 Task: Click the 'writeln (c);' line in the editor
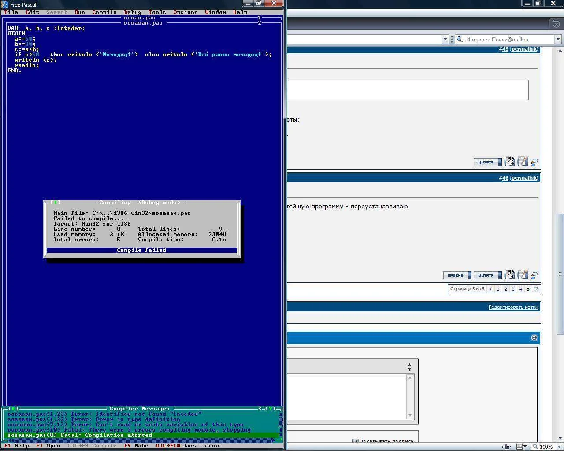(36, 60)
